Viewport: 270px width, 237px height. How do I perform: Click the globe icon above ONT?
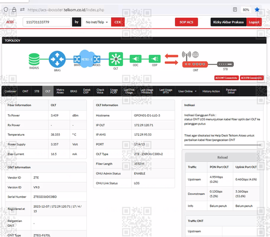[x=195, y=55]
